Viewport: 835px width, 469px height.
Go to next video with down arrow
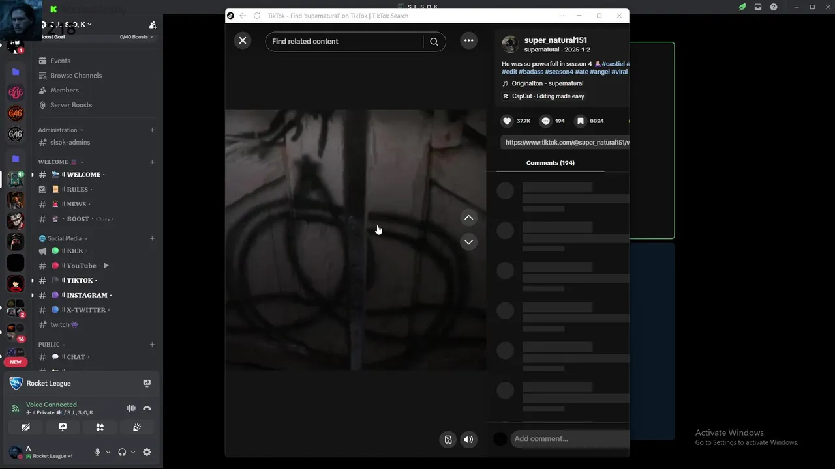click(468, 242)
